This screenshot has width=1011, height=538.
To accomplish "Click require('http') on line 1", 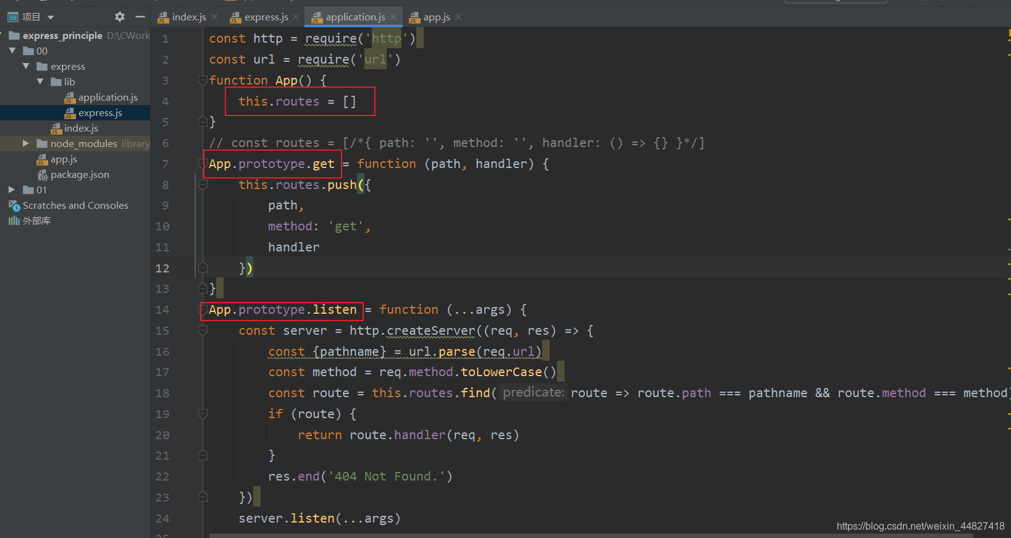I will point(360,38).
